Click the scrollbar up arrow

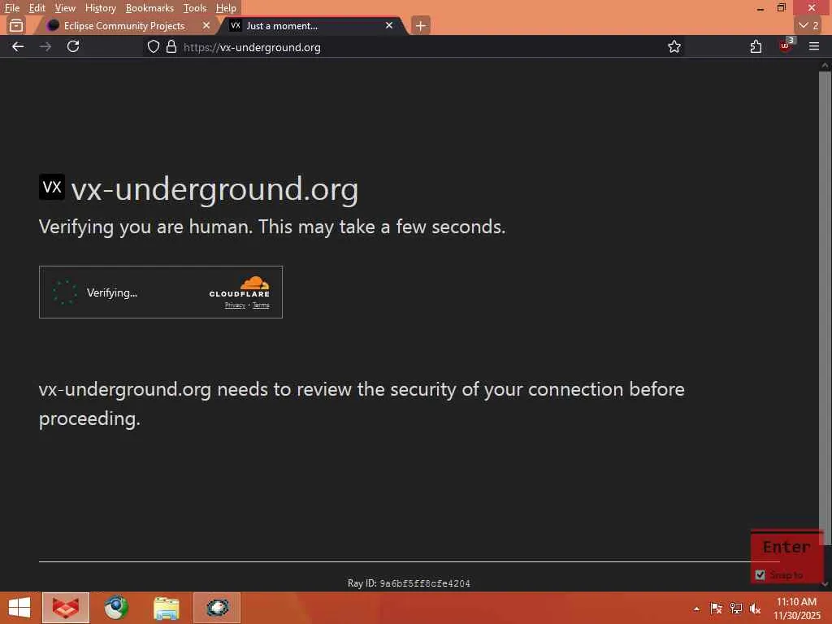(x=825, y=65)
